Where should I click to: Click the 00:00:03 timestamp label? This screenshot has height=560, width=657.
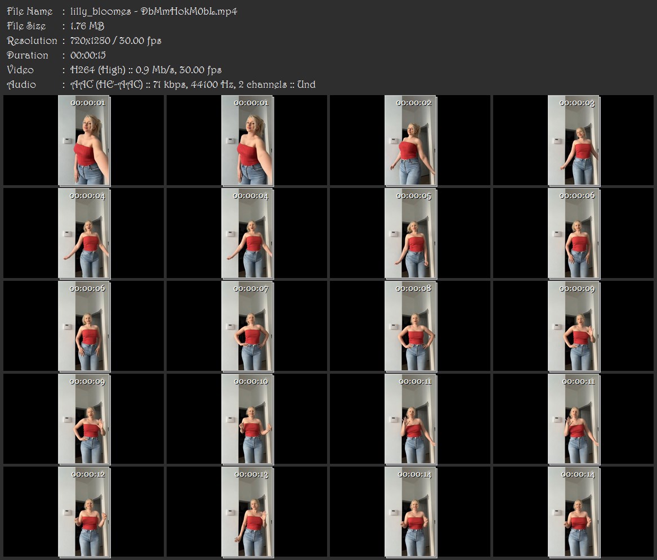point(577,103)
